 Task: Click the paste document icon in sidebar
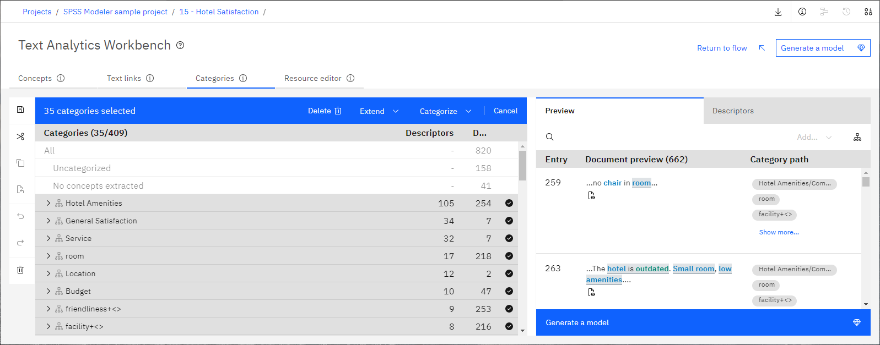(20, 189)
